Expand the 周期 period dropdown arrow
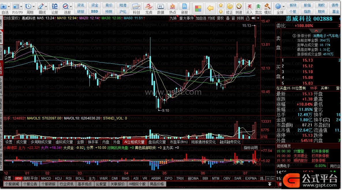The image size is (342, 190). click(33, 7)
